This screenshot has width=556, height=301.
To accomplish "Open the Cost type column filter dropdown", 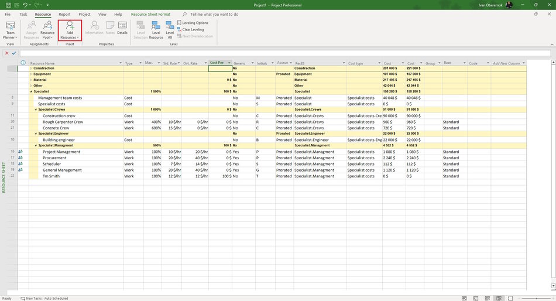I will pyautogui.click(x=379, y=63).
